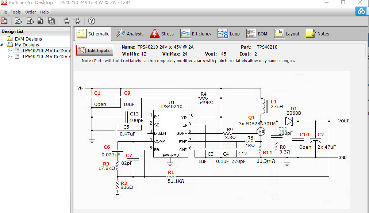Click red C1 capacitor label
The width and height of the screenshot is (369, 213).
(97, 93)
